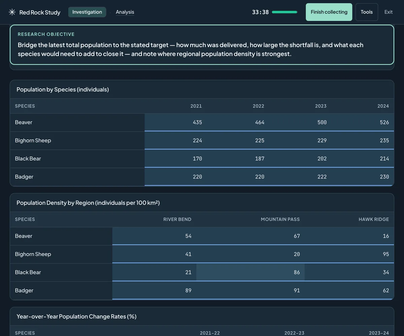Click the 2024 column header
This screenshot has width=404, height=336.
click(x=383, y=106)
